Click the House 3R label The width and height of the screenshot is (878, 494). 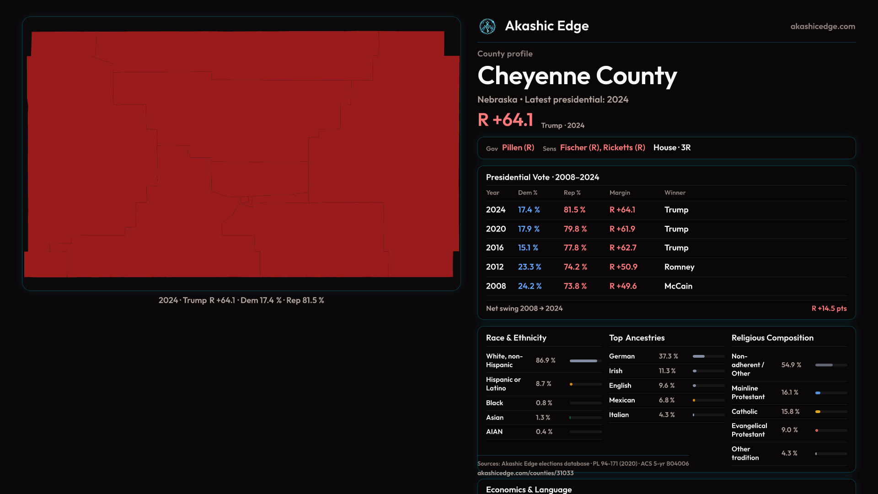coord(672,148)
